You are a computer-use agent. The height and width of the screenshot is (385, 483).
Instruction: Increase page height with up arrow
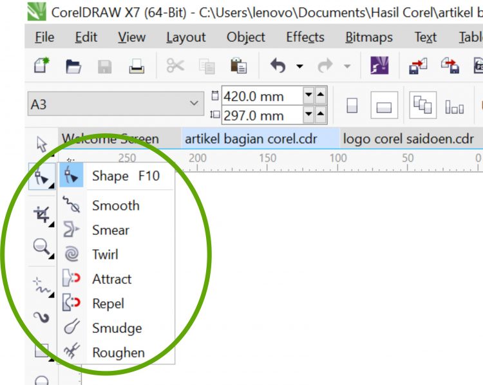click(321, 114)
